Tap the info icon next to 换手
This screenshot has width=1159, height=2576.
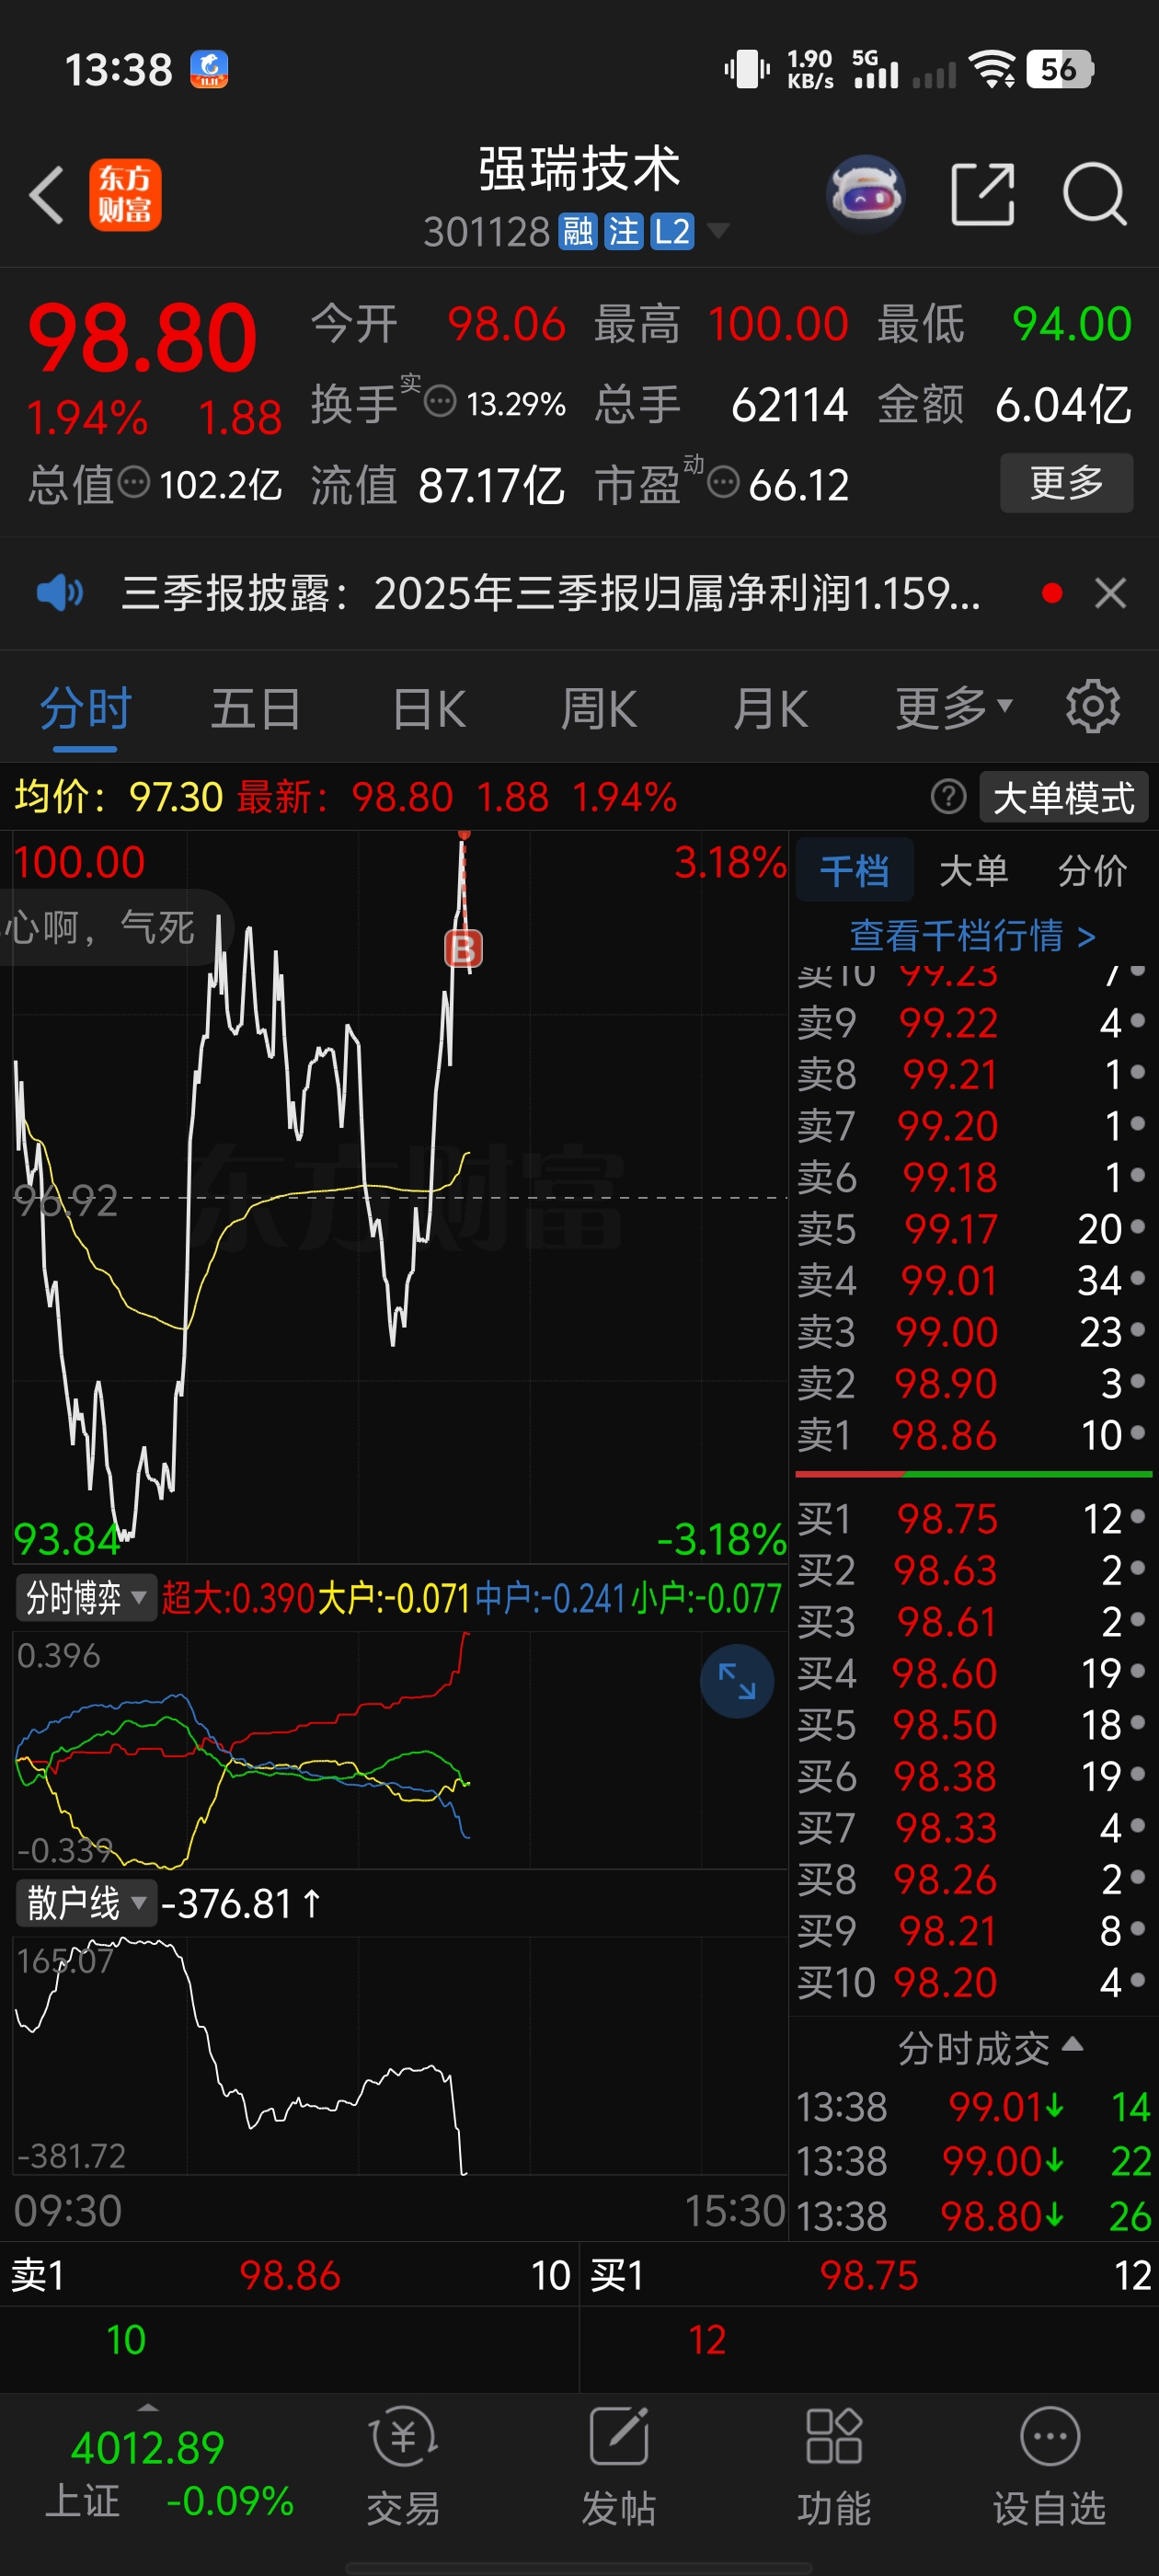tap(440, 402)
